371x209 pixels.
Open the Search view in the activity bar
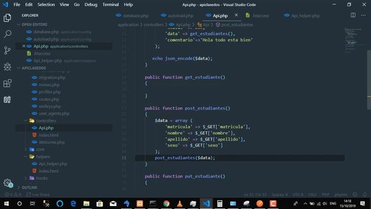pos(8,34)
